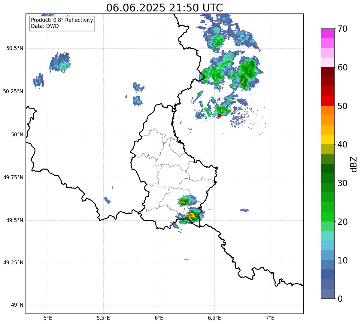Click the colorbar 40 tick label
This screenshot has height=324, width=361.
342,144
